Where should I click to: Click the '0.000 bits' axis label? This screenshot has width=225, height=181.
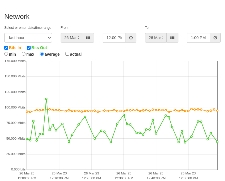tap(18, 169)
